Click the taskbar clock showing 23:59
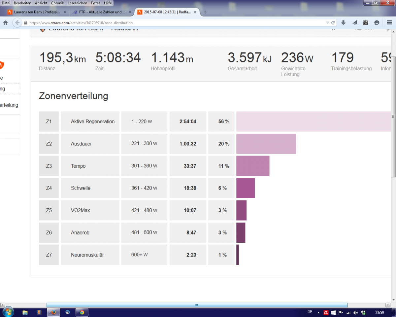The width and height of the screenshot is (396, 317). click(379, 312)
